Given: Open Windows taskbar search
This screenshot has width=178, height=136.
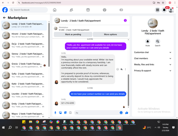Looking at the screenshot, I should [10, 127].
